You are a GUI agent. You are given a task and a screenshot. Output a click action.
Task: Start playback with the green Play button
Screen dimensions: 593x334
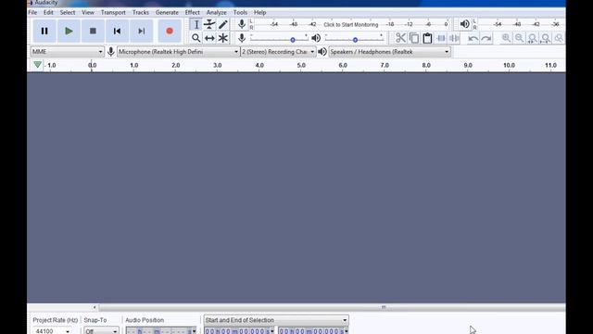pos(69,31)
